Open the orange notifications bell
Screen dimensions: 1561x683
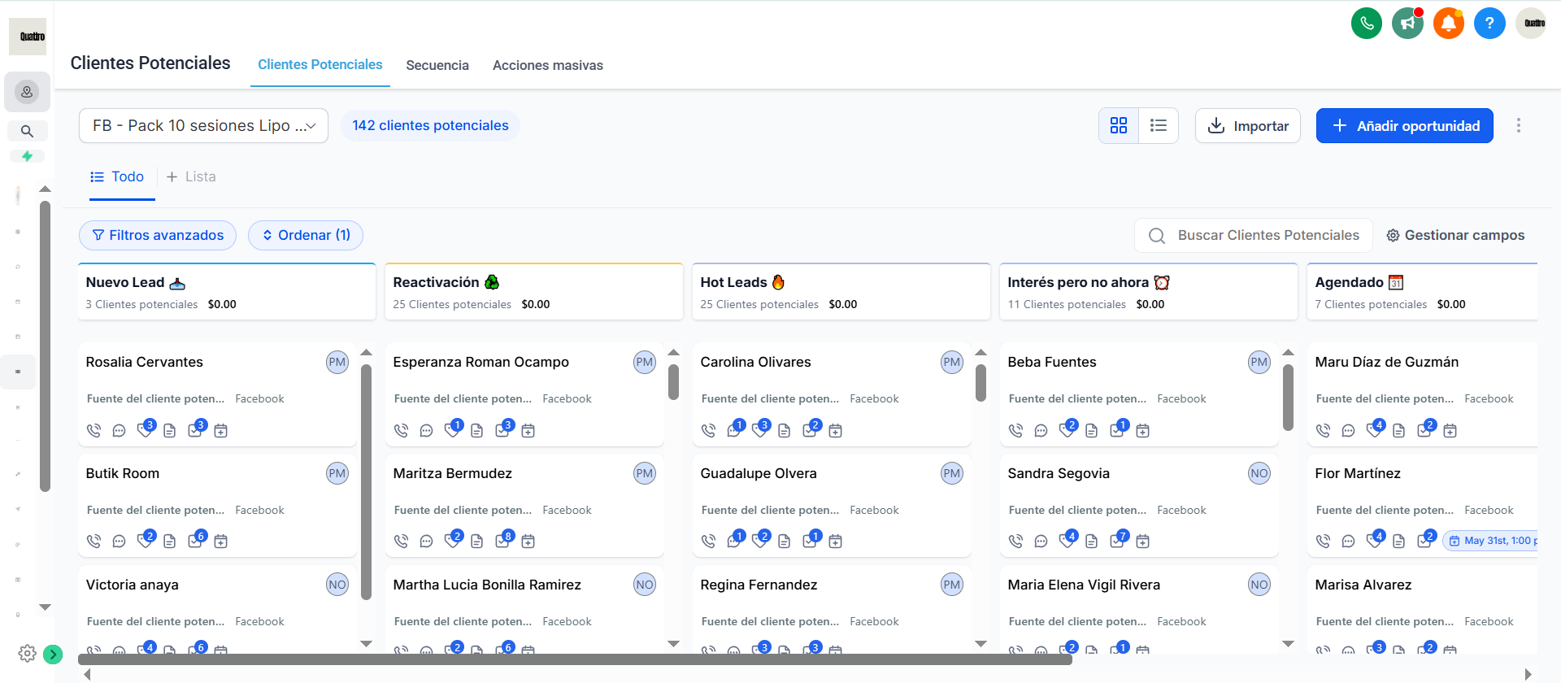[x=1449, y=23]
